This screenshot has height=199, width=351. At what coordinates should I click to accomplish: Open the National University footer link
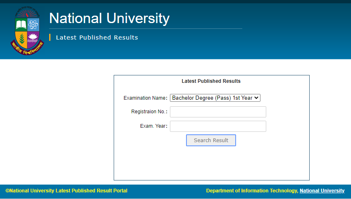pos(322,191)
